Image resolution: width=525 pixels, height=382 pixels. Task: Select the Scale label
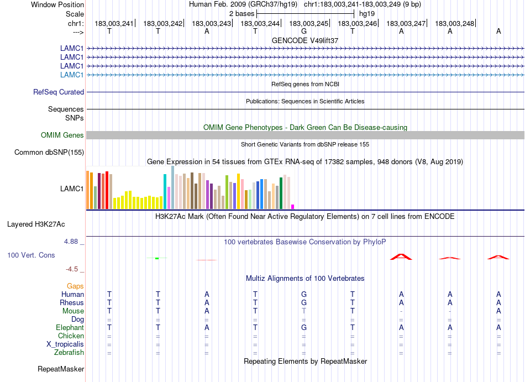[x=75, y=14]
